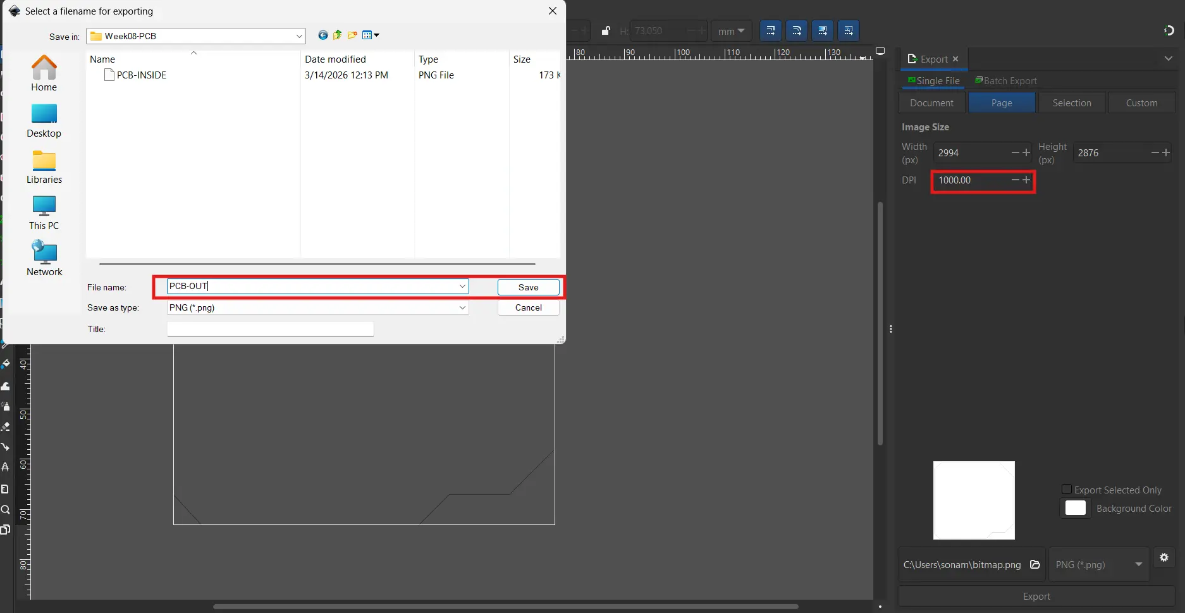The width and height of the screenshot is (1185, 613).
Task: Click the export path field bitmap.png
Action: 962,565
